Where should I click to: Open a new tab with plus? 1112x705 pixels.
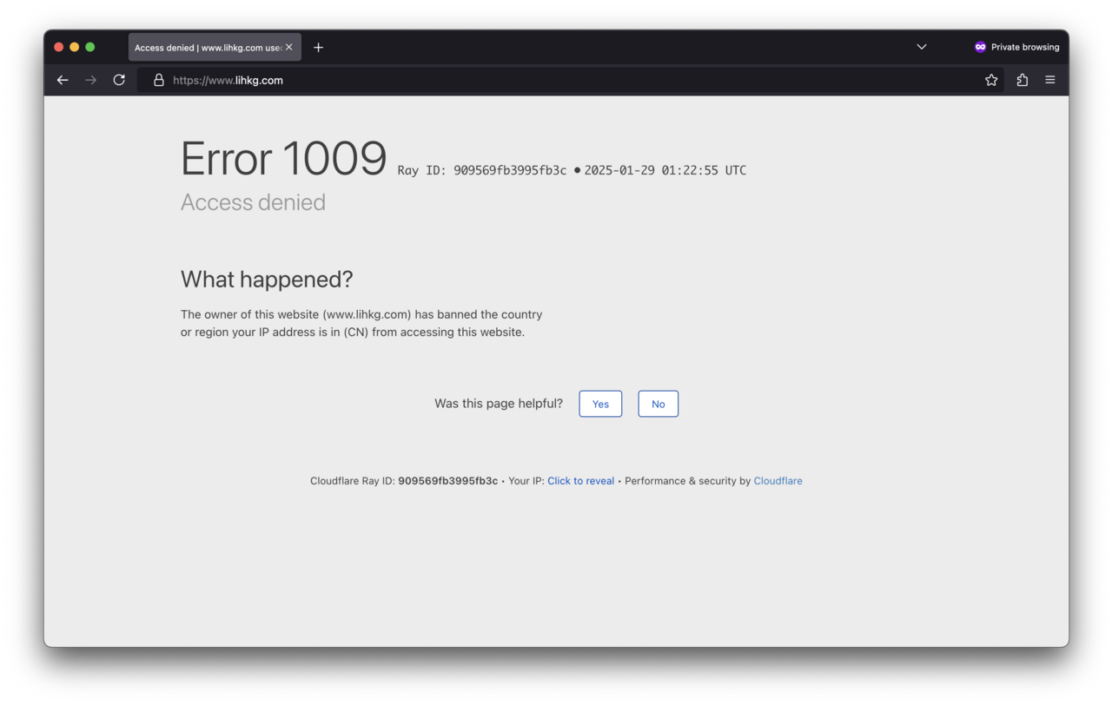(x=318, y=47)
